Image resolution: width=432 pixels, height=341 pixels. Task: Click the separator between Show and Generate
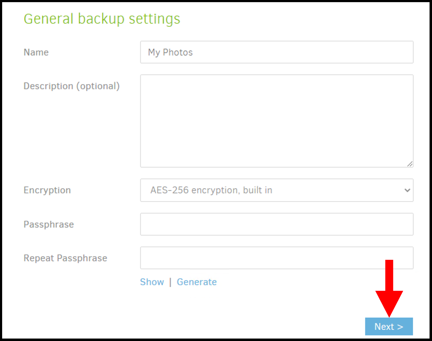(170, 282)
